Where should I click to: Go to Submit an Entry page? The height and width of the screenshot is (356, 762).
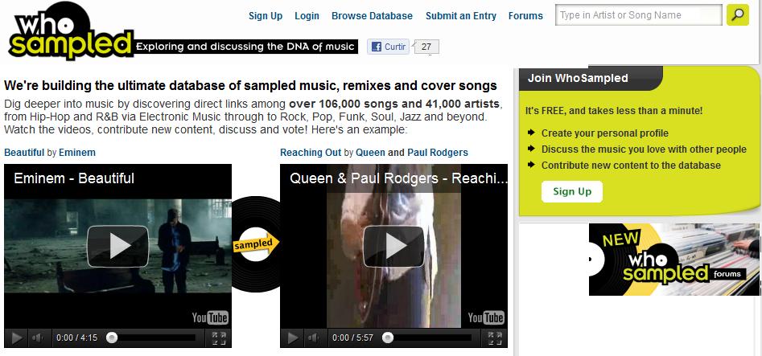[461, 15]
